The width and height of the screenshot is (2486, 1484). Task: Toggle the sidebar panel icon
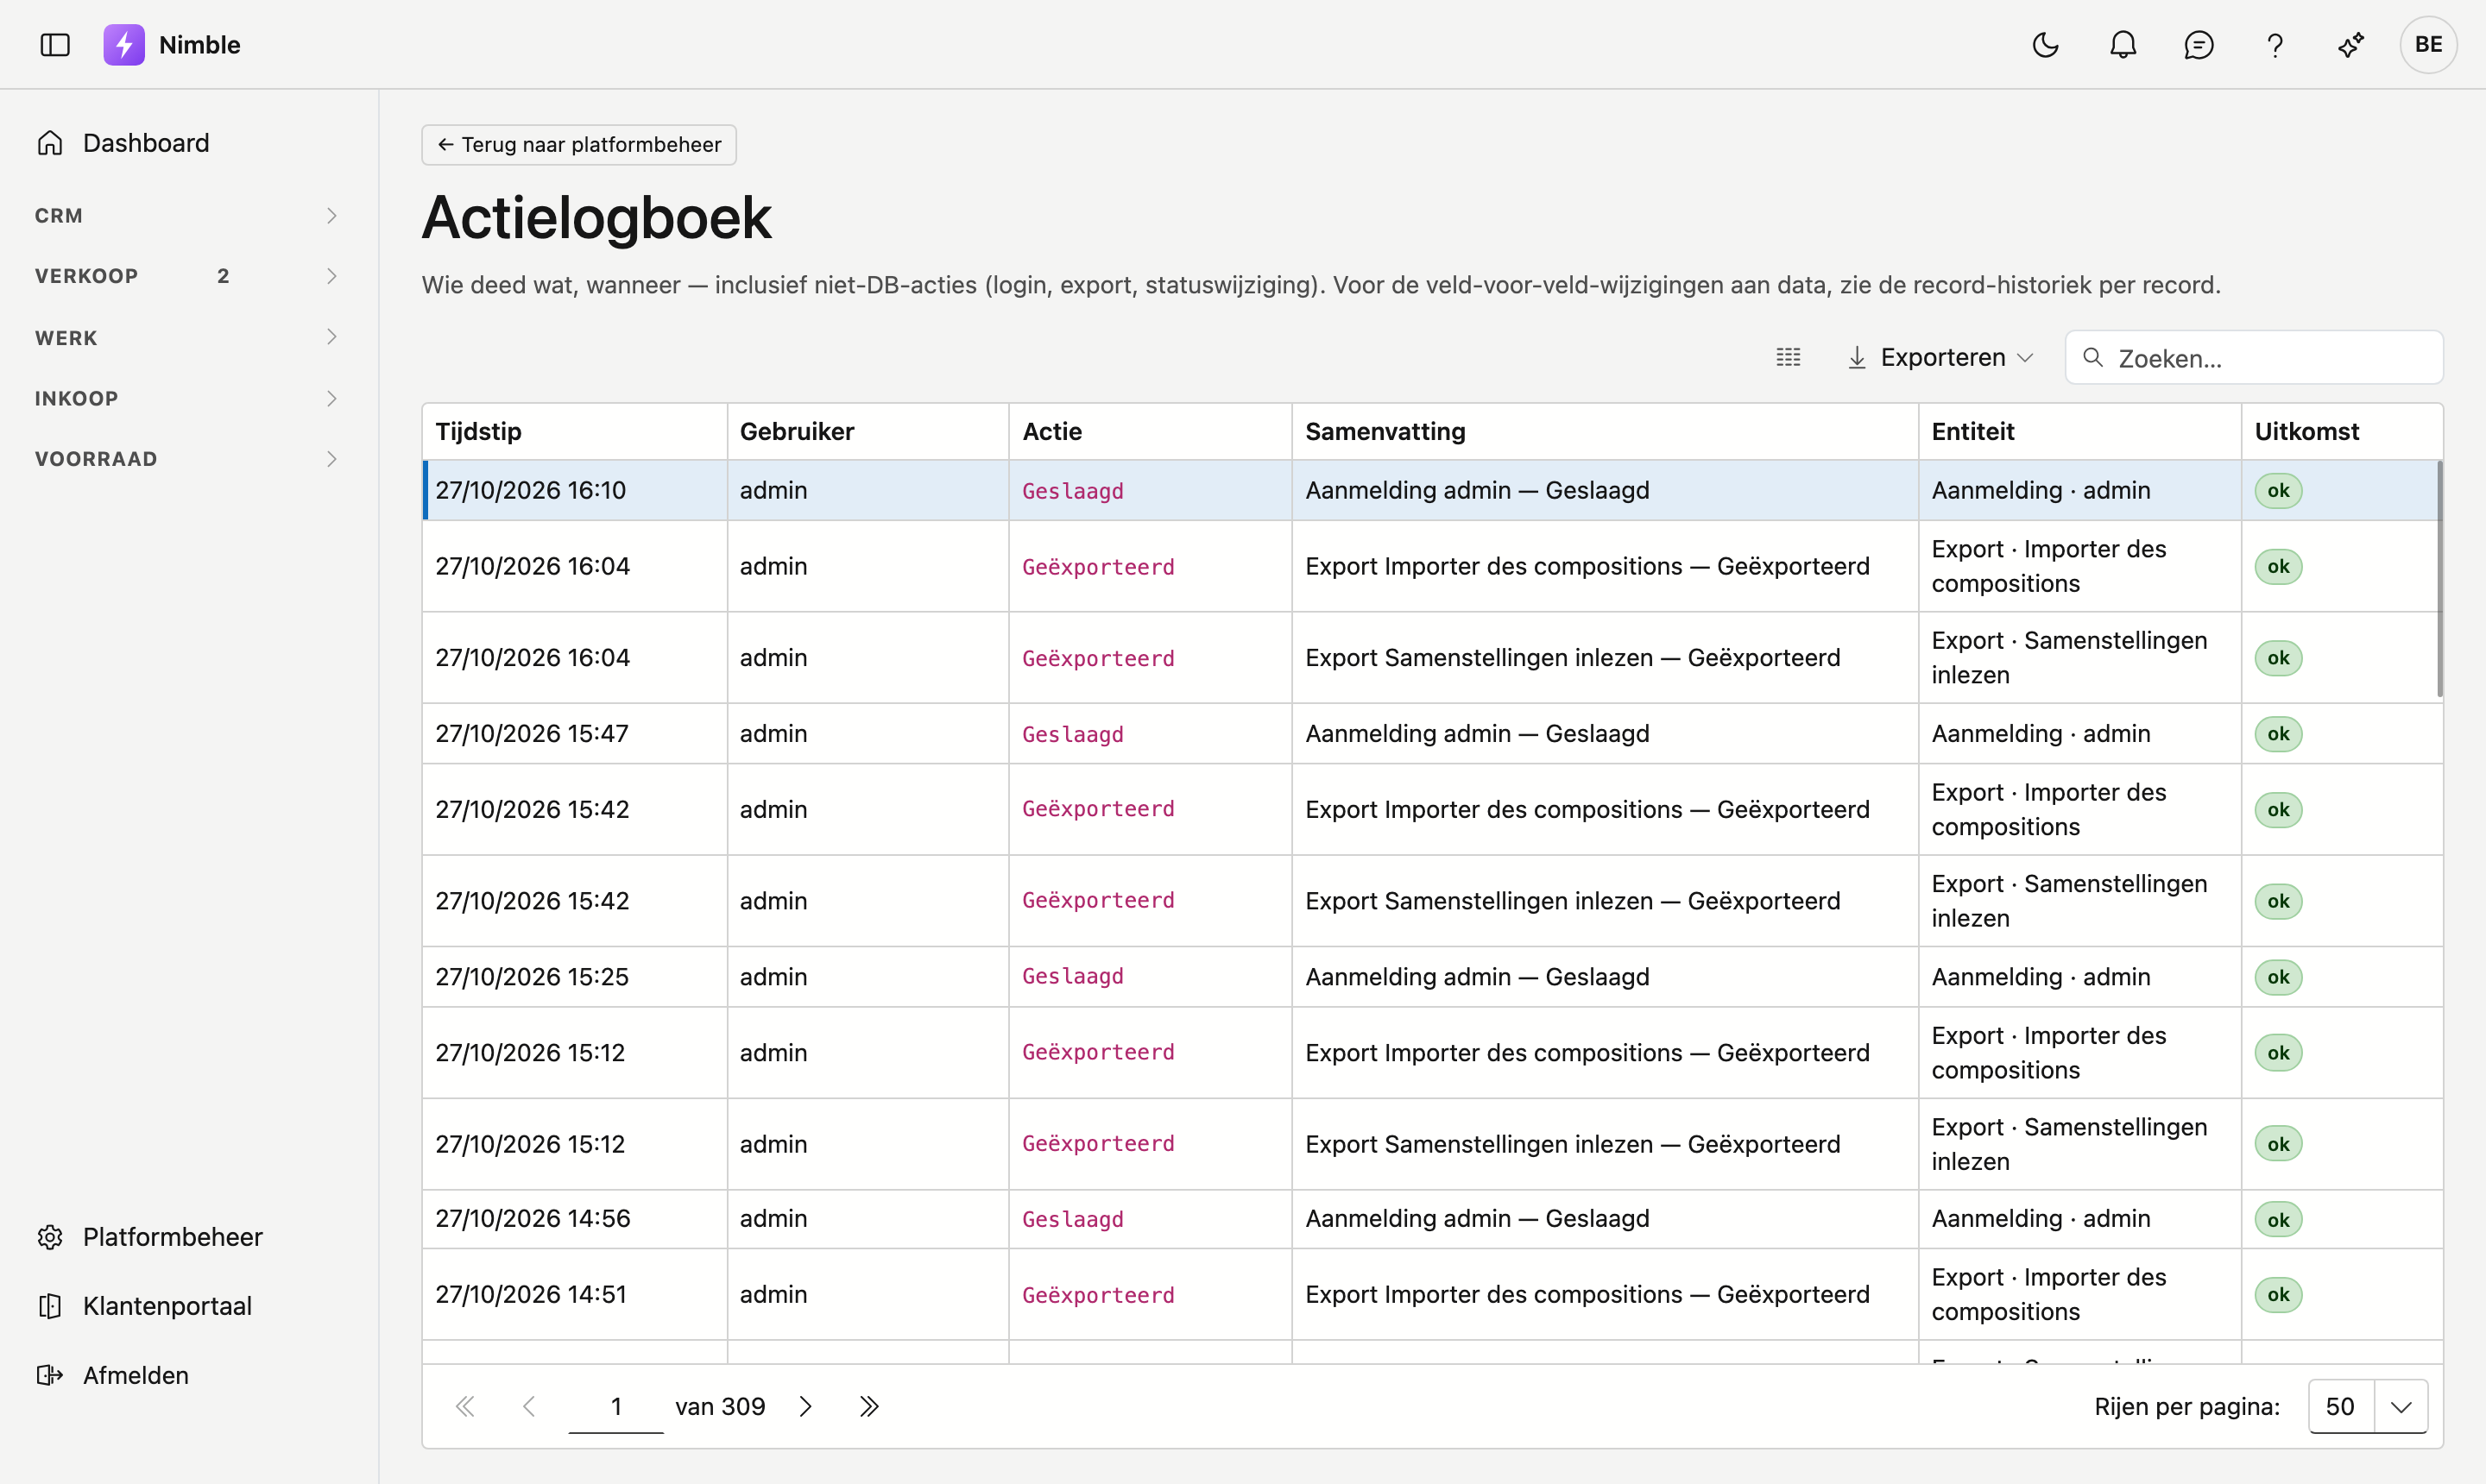pos(55,45)
